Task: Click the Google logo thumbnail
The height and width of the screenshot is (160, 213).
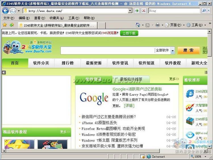Action: 94,98
